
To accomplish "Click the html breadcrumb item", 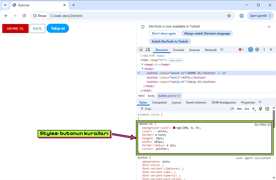I will pyautogui.click(x=142, y=95).
